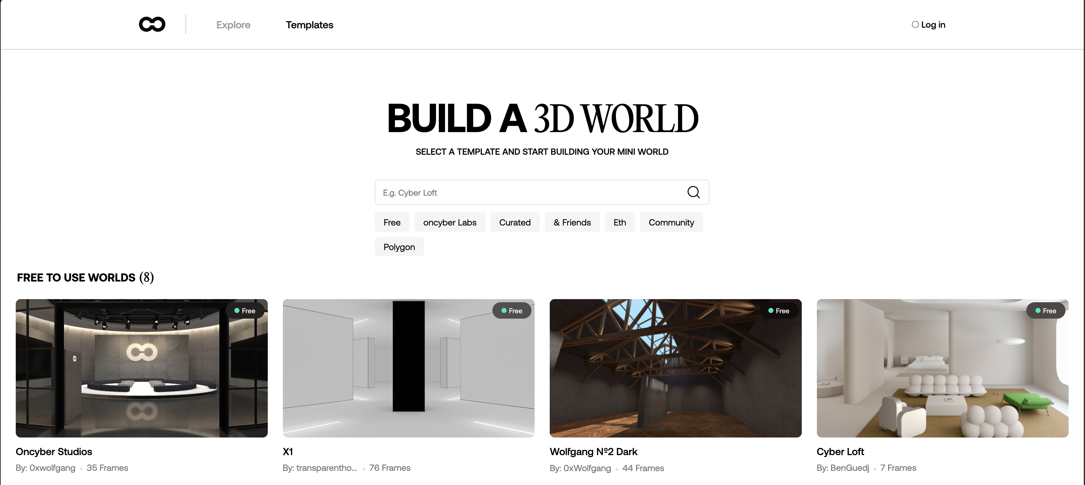Viewport: 1085px width, 485px height.
Task: Toggle the Curated filter tag
Action: [515, 222]
